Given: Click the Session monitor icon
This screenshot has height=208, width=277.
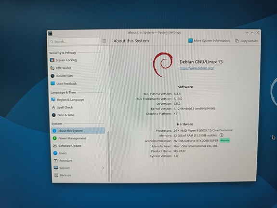Looking at the screenshot, I should [x=56, y=167].
